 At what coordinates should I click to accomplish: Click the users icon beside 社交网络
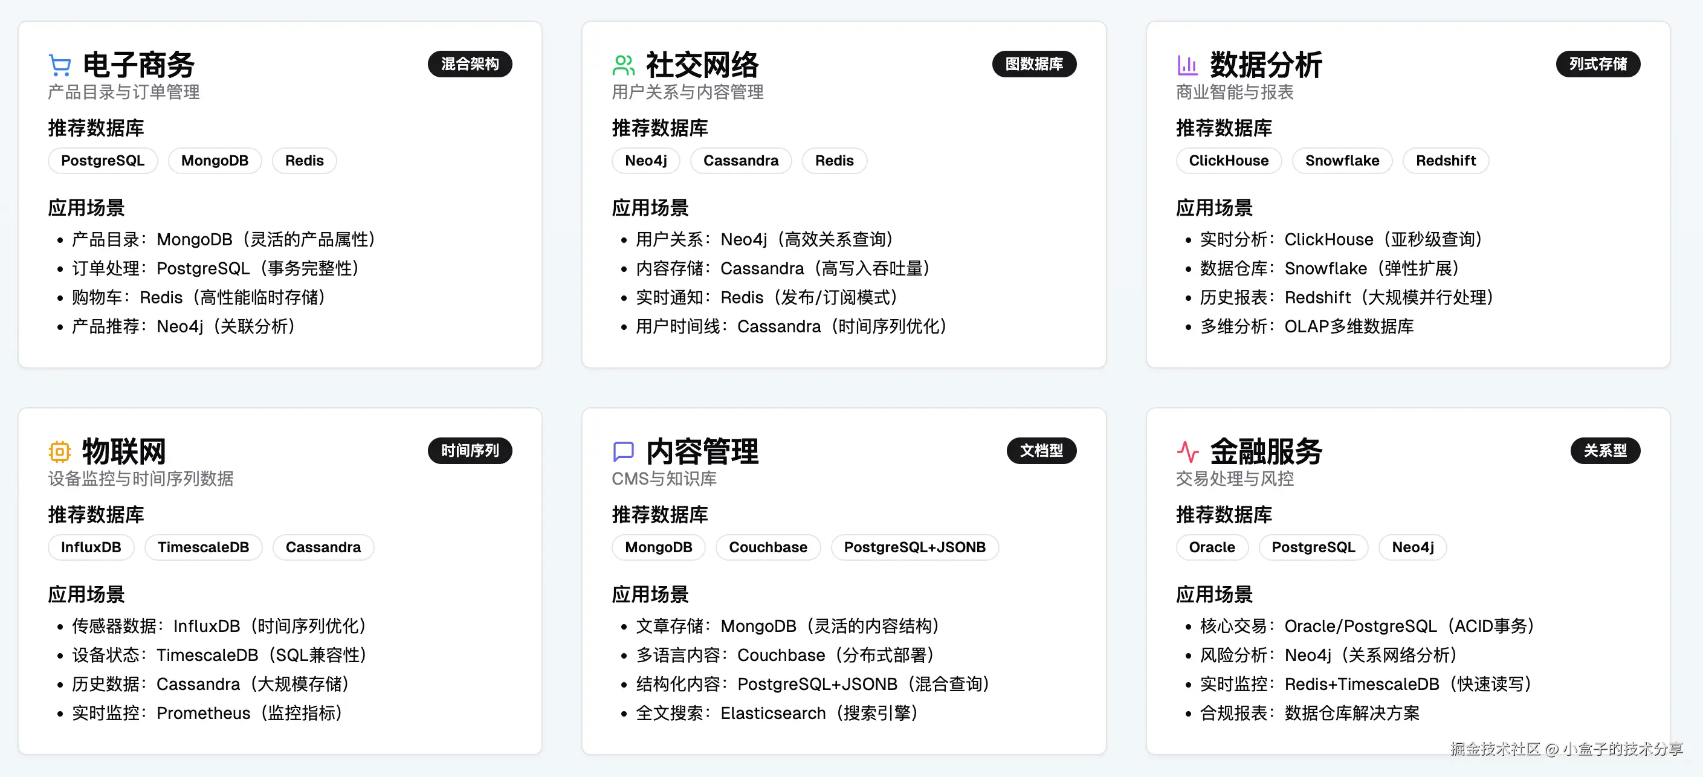coord(624,65)
